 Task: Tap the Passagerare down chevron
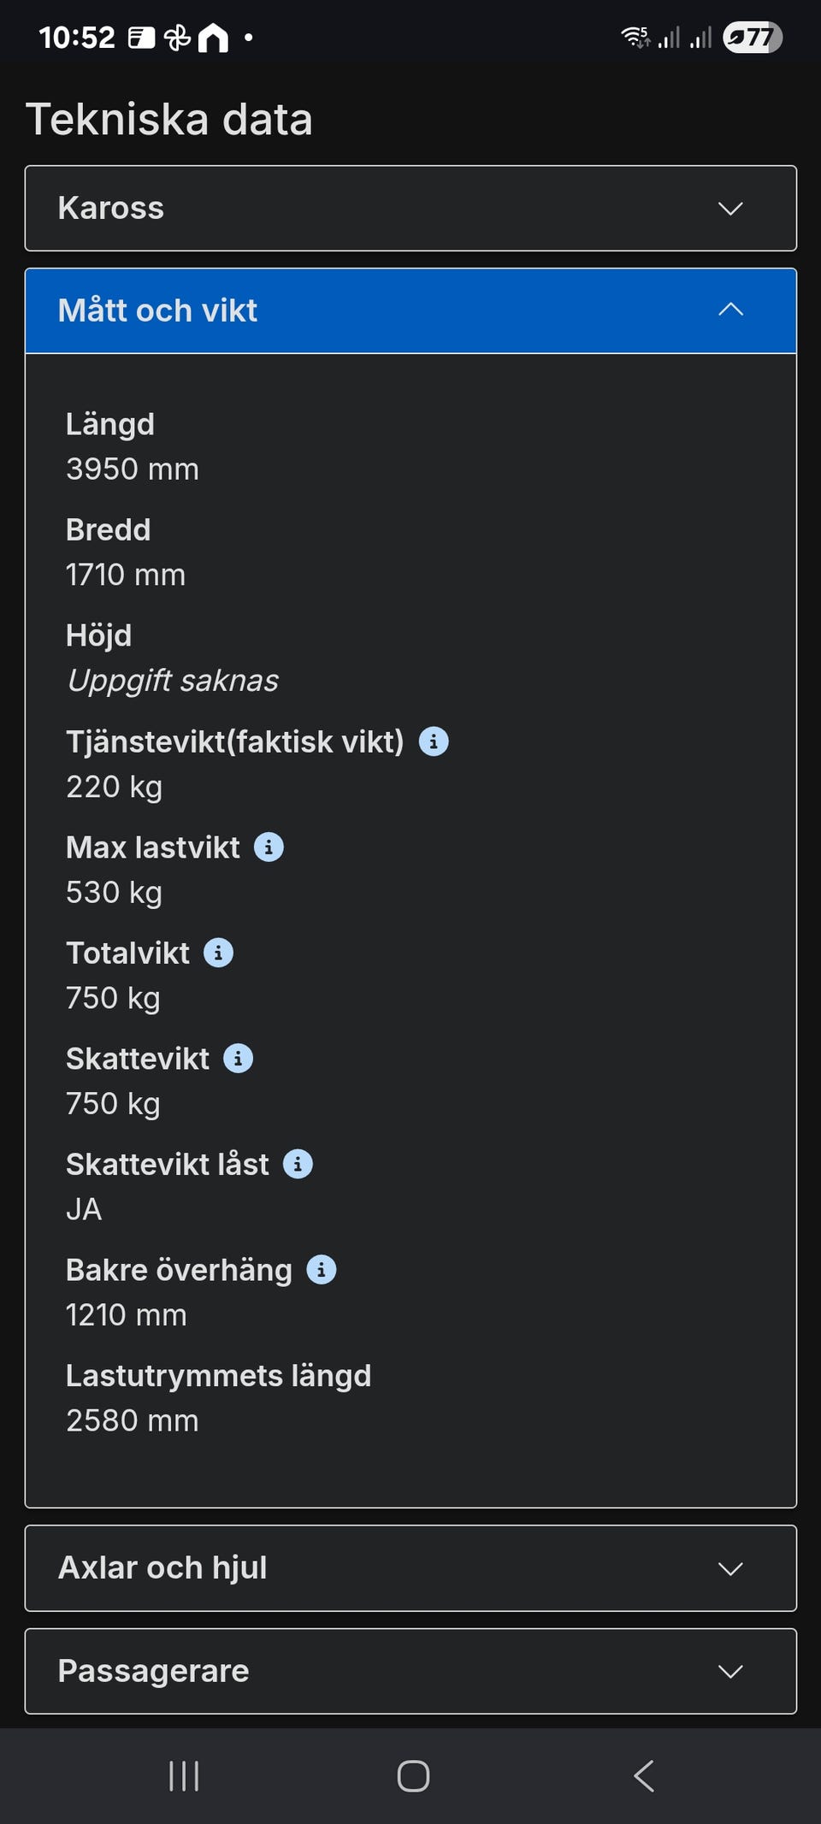[730, 1672]
